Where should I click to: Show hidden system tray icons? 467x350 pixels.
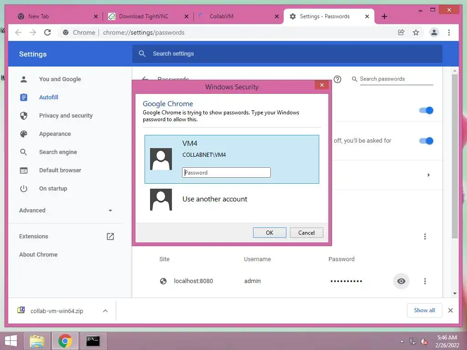(402, 341)
